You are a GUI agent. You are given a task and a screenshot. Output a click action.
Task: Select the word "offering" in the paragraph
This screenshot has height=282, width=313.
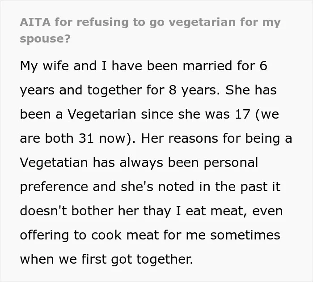(x=44, y=235)
